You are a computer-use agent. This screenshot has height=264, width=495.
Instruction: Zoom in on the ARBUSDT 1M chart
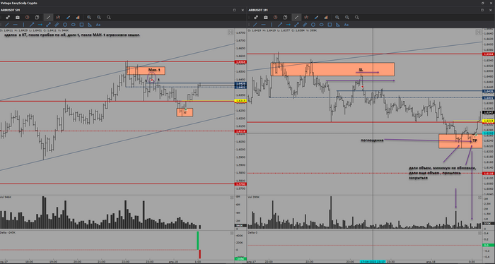337,18
